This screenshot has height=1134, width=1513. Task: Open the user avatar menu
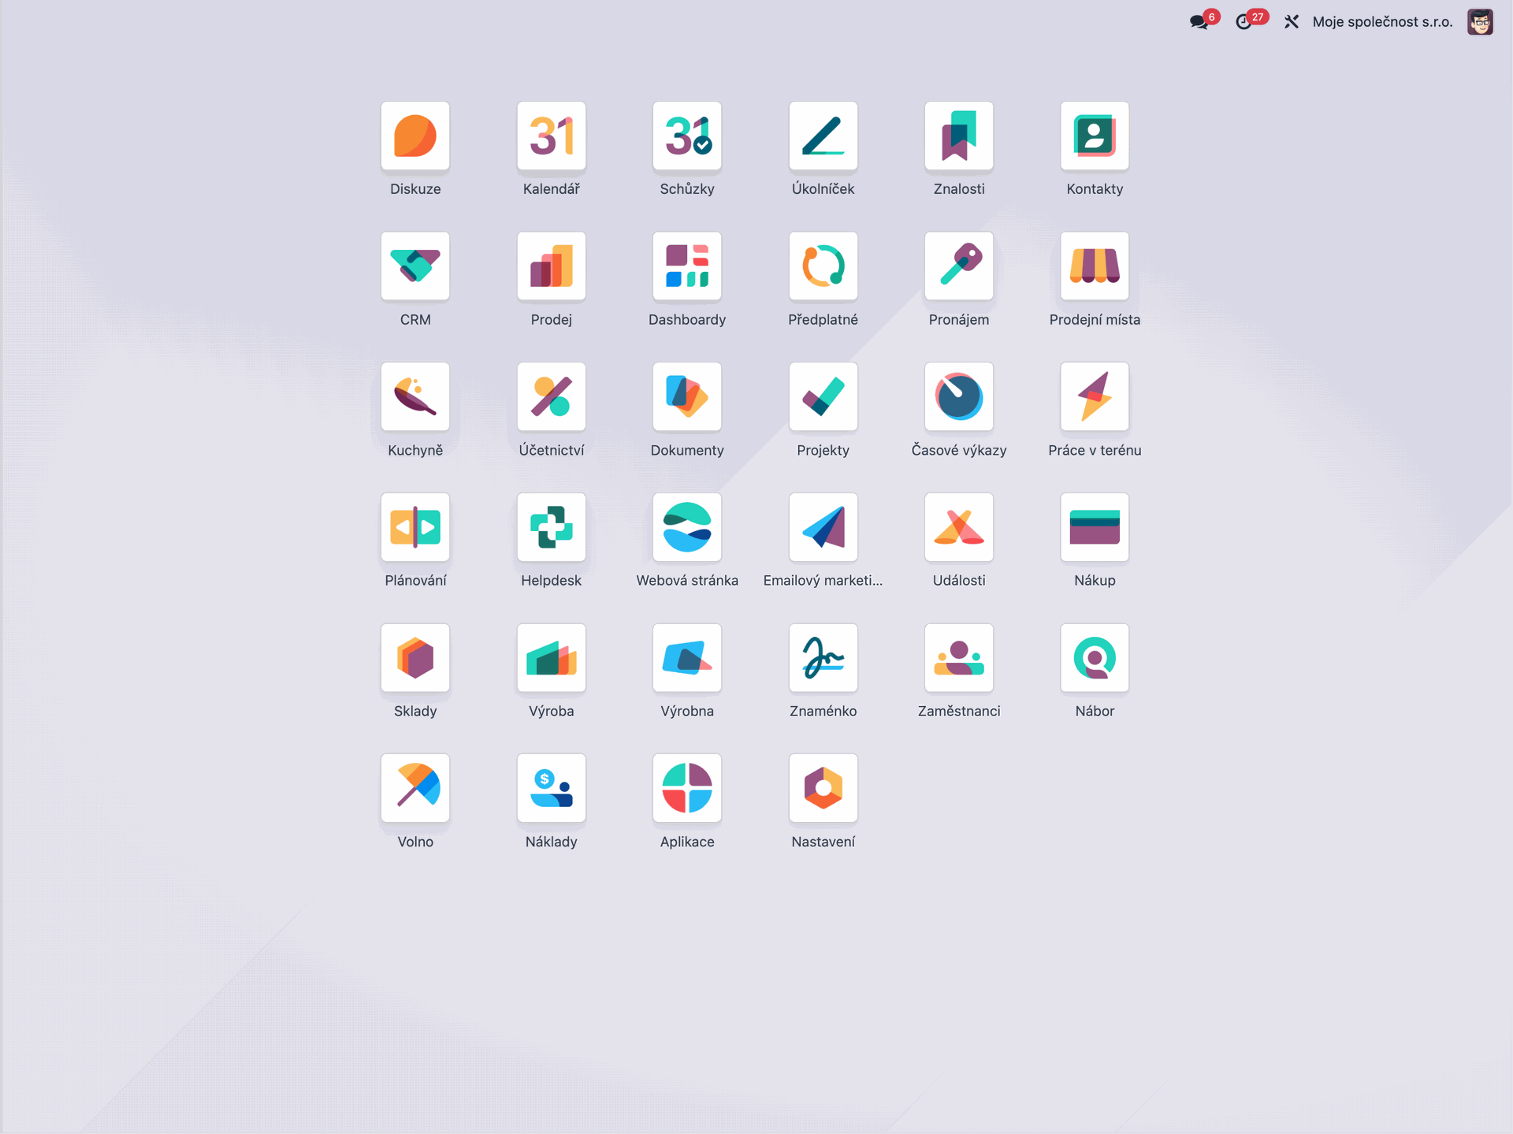1479,22
